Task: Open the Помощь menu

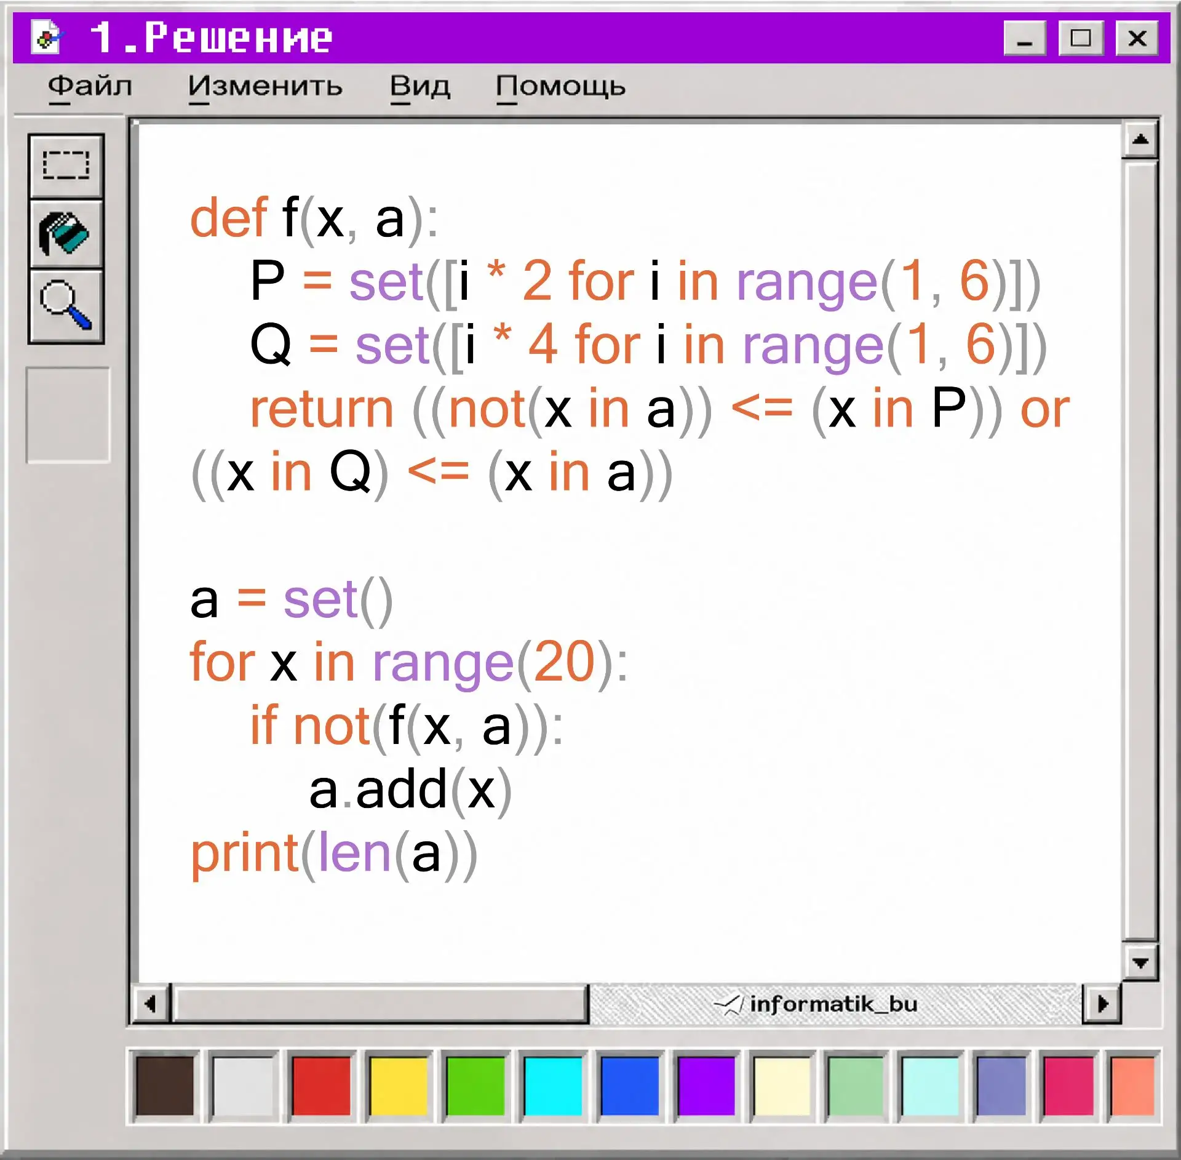Action: coord(560,86)
